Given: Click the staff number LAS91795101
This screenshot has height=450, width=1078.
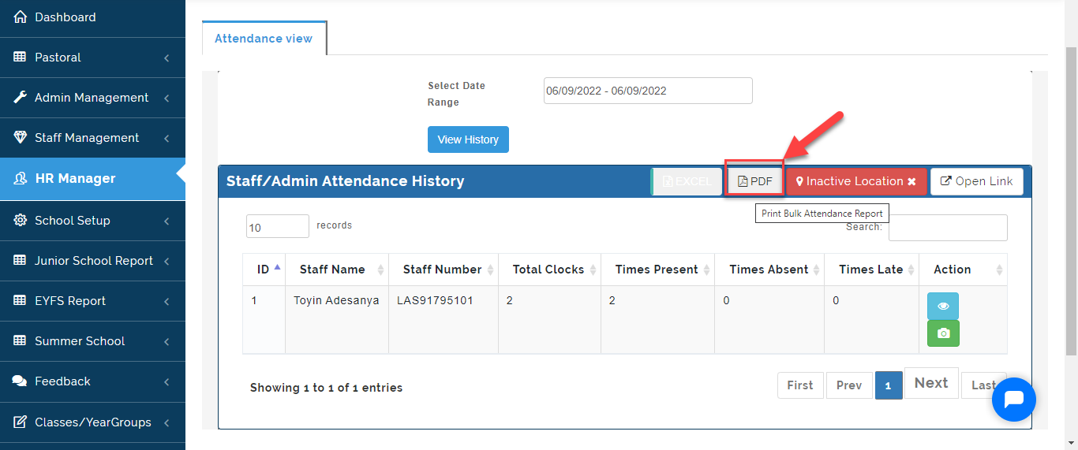Looking at the screenshot, I should [x=435, y=300].
